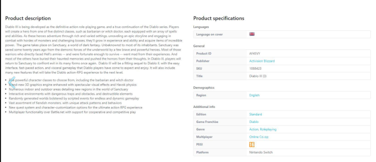
Task: Click the Product ID value AF45VY
Action: pyautogui.click(x=255, y=53)
